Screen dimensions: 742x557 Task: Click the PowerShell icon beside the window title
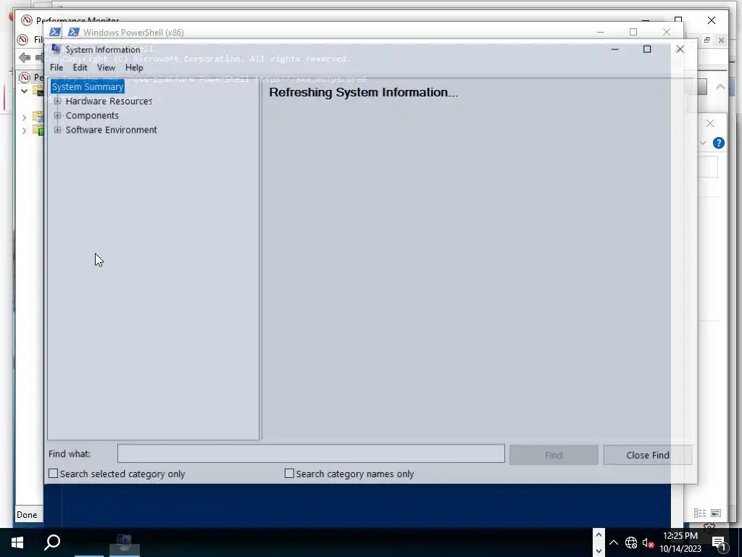point(73,32)
